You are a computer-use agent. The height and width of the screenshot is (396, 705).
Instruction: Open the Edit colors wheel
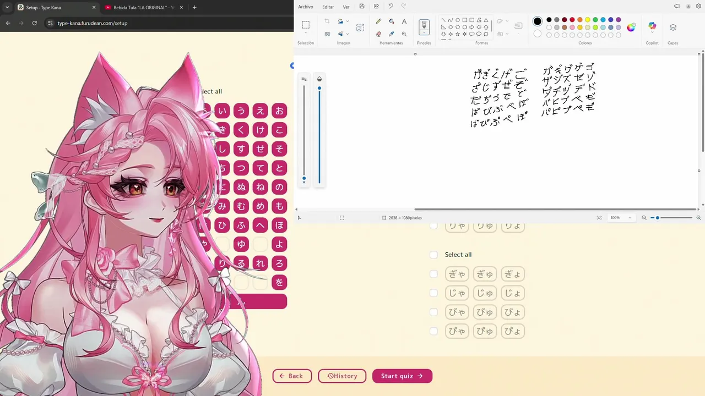pyautogui.click(x=631, y=28)
